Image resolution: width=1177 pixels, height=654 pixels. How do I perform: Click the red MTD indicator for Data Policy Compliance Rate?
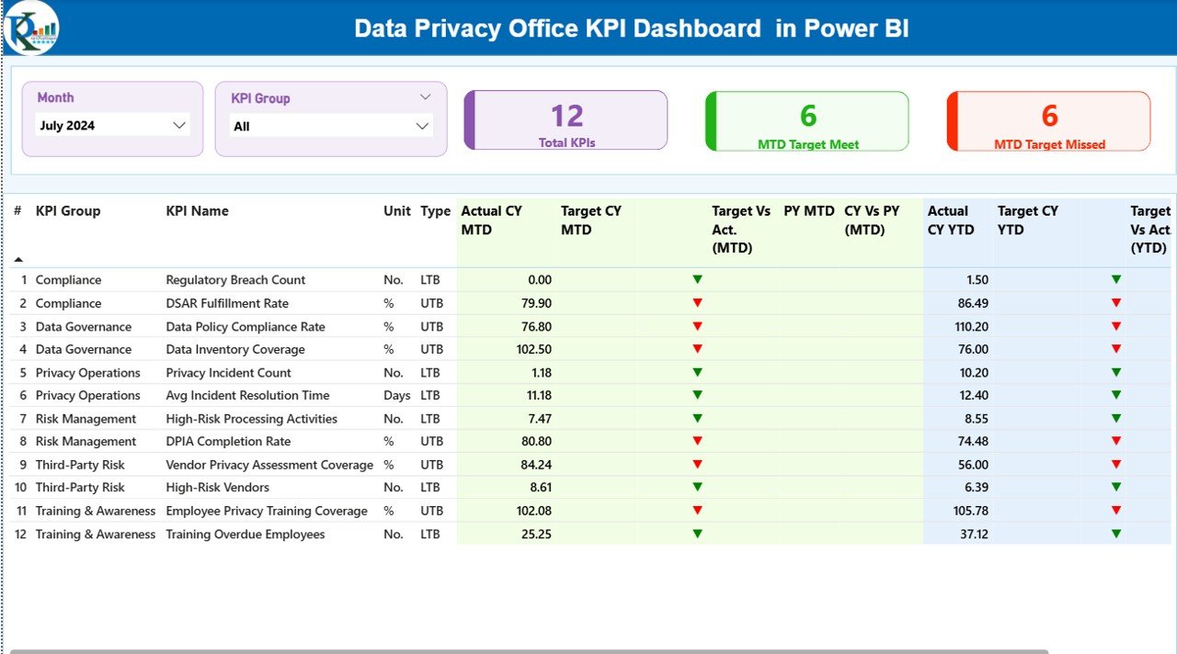tap(697, 326)
